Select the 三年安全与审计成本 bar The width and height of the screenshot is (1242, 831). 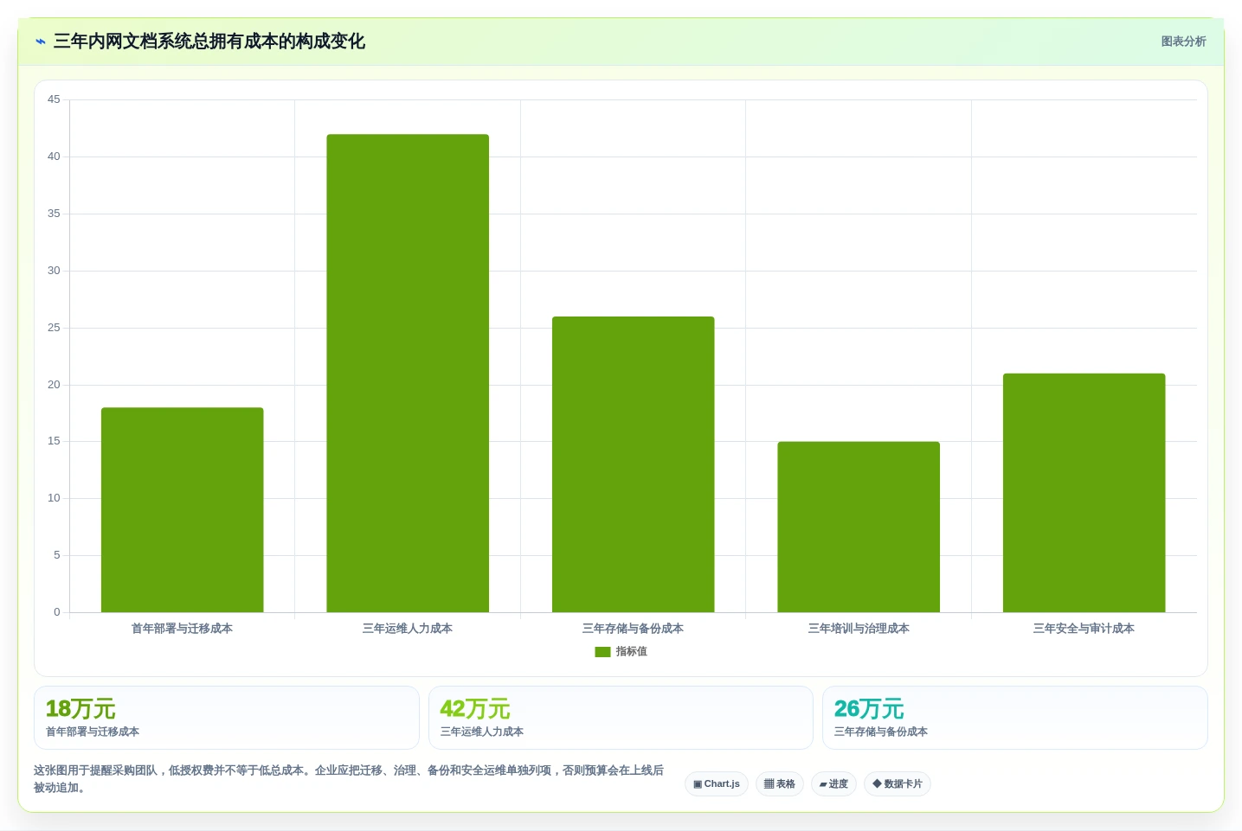(x=1084, y=493)
